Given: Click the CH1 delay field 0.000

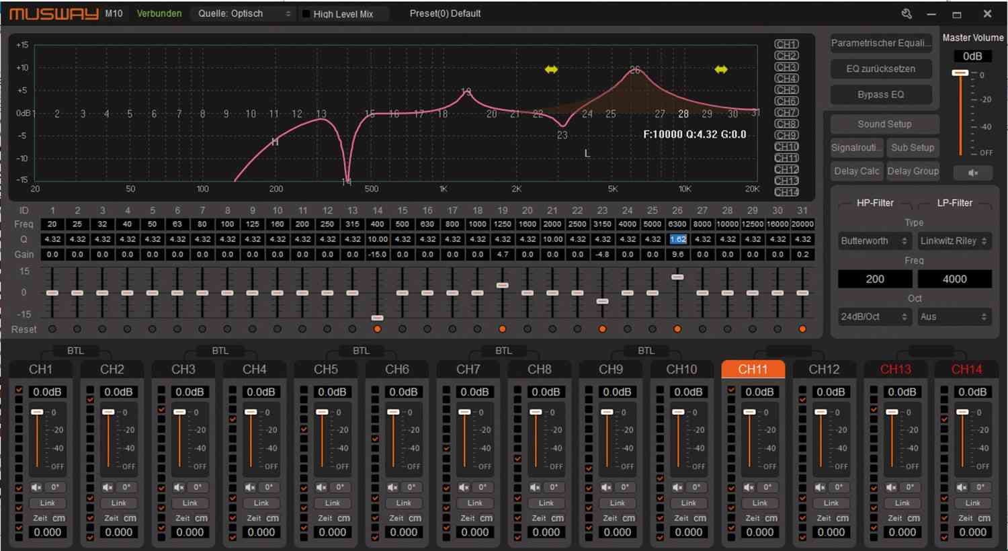Looking at the screenshot, I should coord(47,532).
